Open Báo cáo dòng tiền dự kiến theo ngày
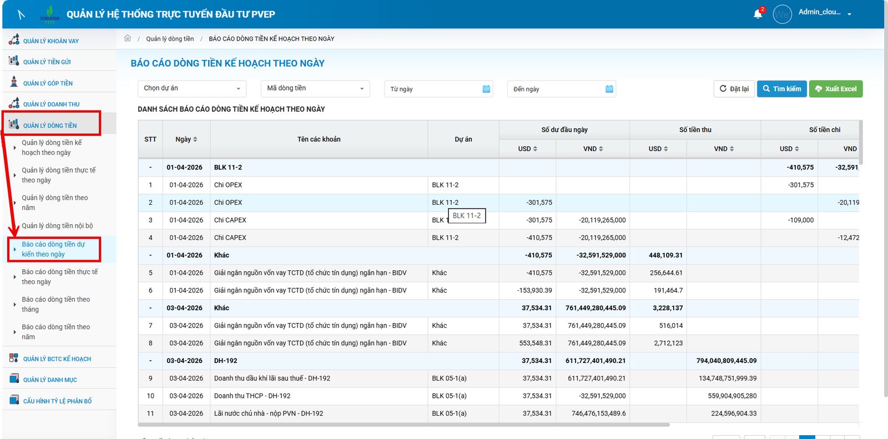The image size is (888, 439). coord(53,249)
